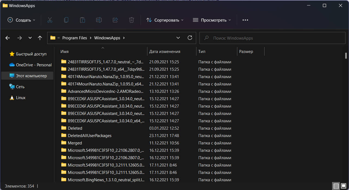
Task: Select 40174MouriNaruto.NanaZip_1.0.95.0_x64 folder
Action: (x=106, y=84)
